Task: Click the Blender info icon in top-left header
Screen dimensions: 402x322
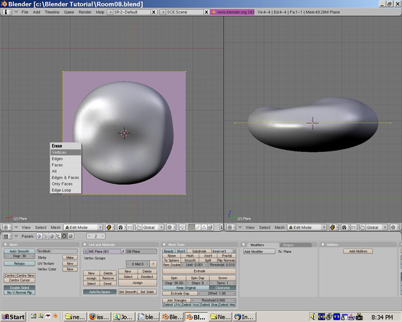Action: (x=6, y=12)
